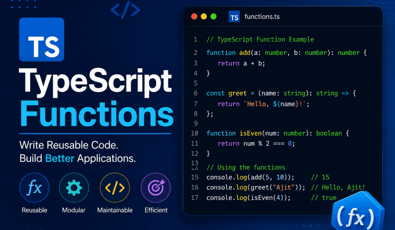Screen dimensions: 395x230
Task: Click 'return num % 2 === 0;' line
Action: tap(256, 143)
